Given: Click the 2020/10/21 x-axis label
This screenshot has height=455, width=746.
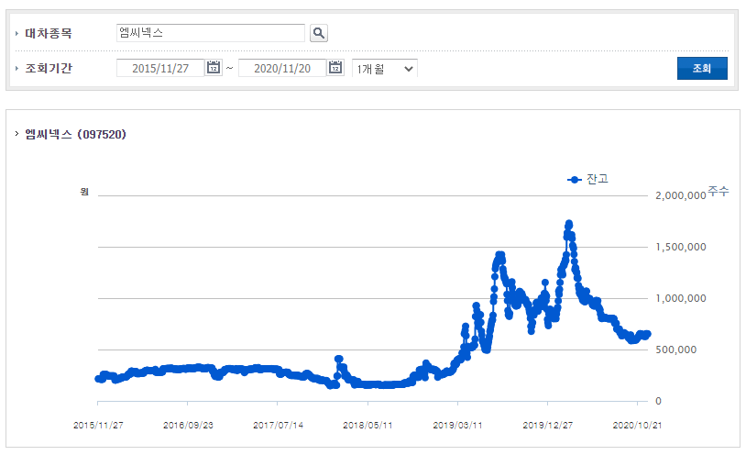Looking at the screenshot, I should coord(637,425).
